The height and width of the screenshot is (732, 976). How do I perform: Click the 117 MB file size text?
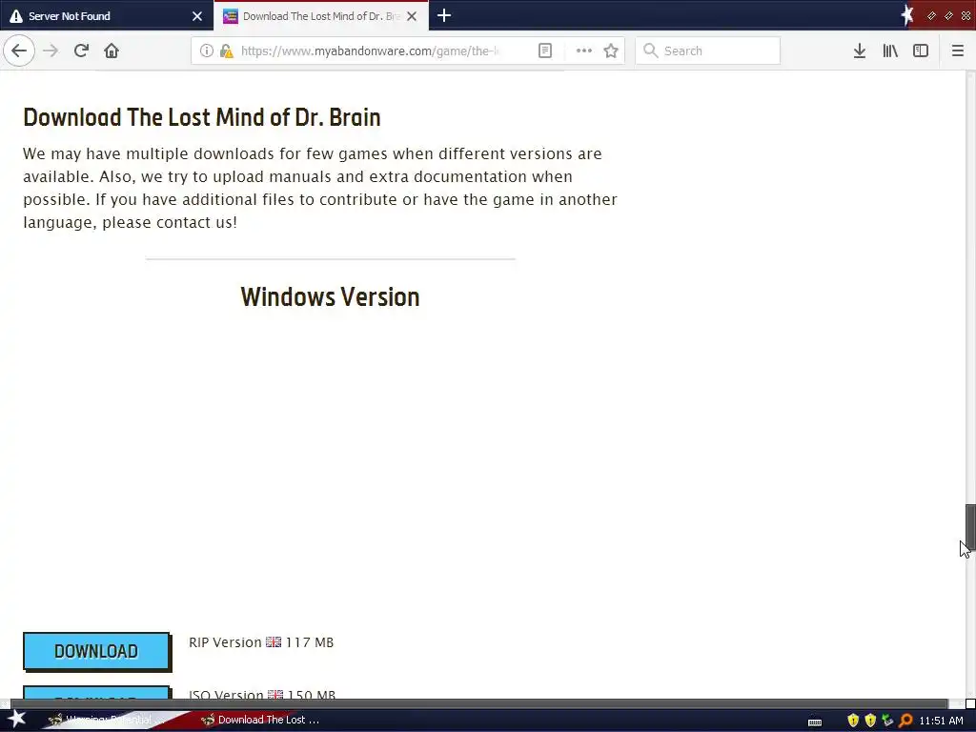[310, 641]
